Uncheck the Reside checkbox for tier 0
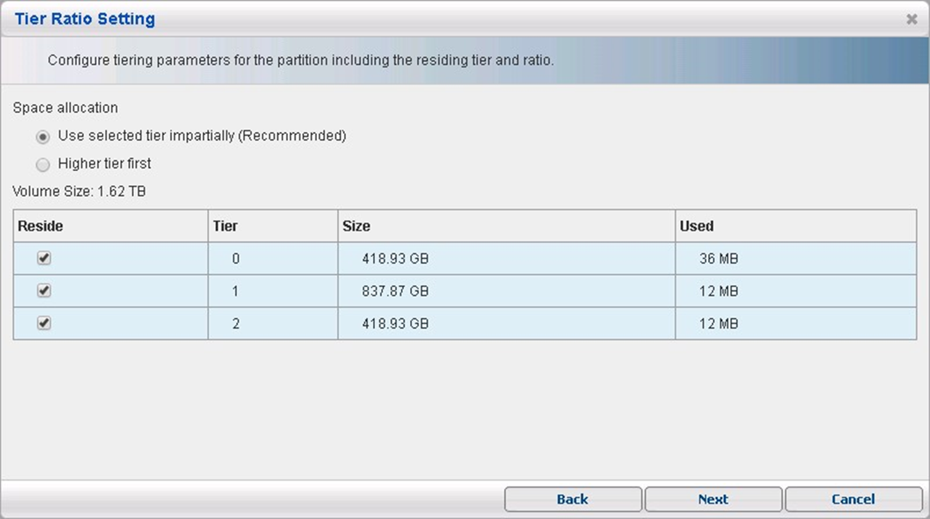 pyautogui.click(x=44, y=258)
